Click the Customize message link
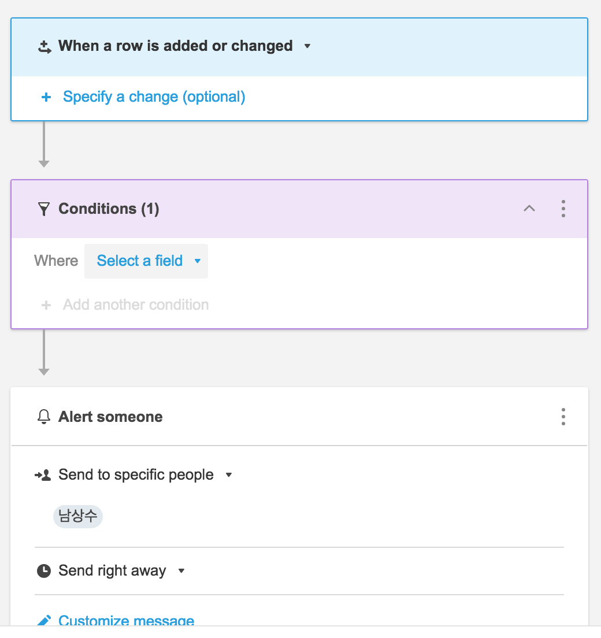The height and width of the screenshot is (638, 601). 126,621
